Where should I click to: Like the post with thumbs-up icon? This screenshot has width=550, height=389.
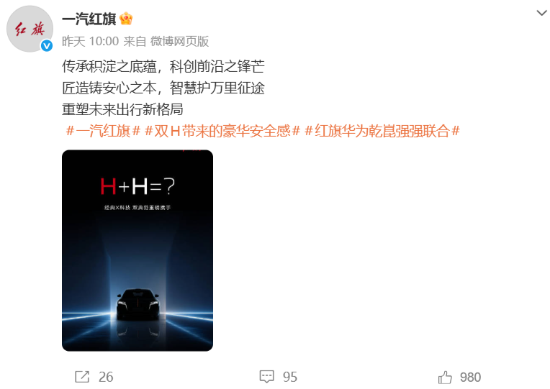click(x=445, y=377)
